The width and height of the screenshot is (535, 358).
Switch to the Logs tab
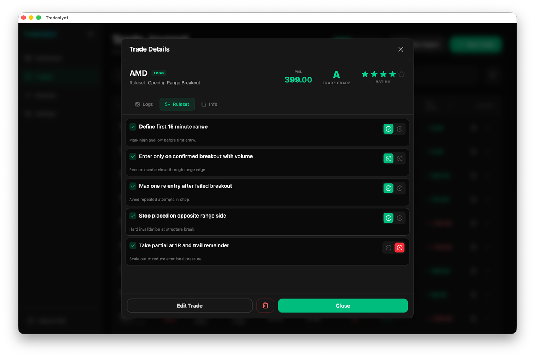144,104
